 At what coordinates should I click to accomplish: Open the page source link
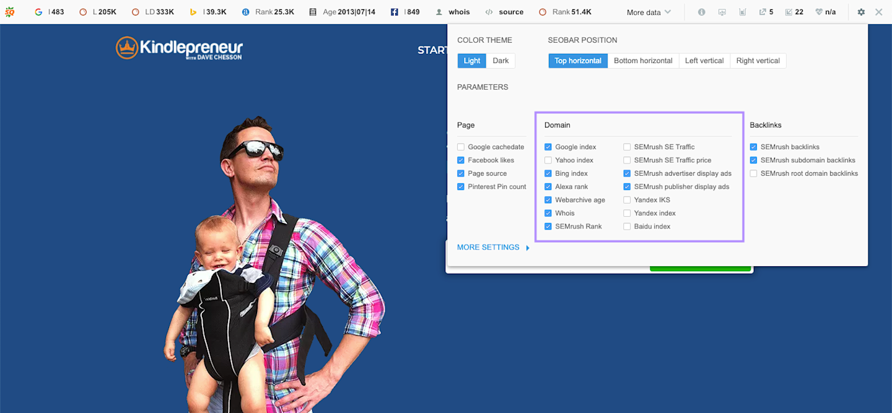(x=510, y=12)
